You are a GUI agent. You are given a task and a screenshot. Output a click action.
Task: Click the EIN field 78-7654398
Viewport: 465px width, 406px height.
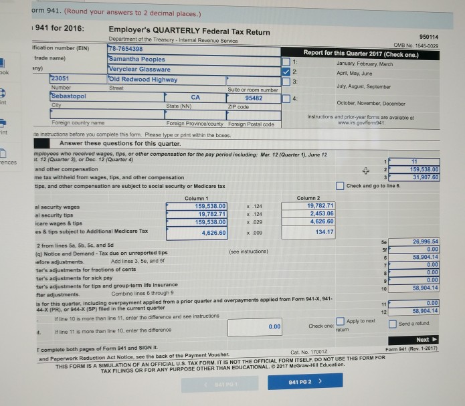193,49
